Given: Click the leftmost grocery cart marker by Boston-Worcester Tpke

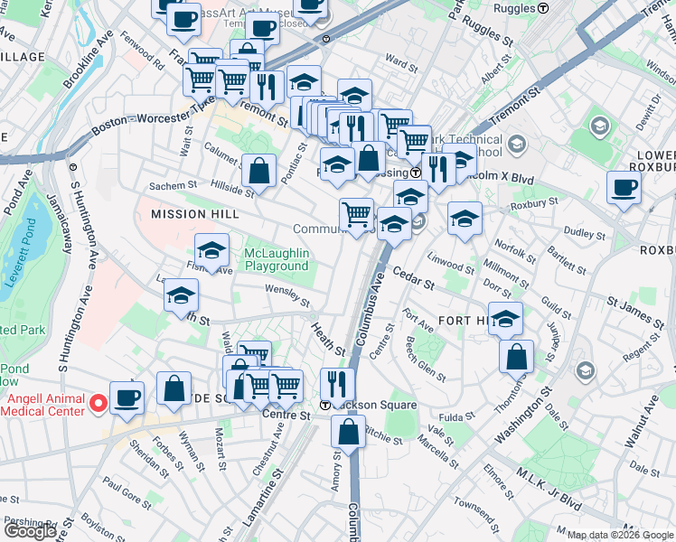Looking at the screenshot, I should tap(199, 82).
